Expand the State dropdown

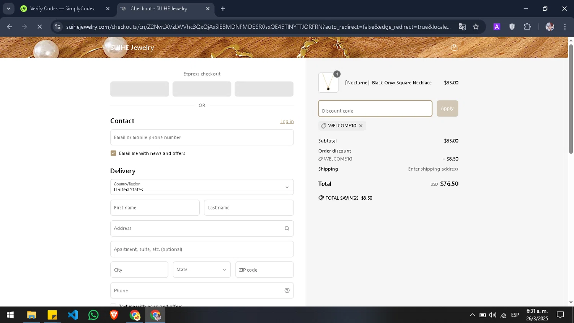202,270
